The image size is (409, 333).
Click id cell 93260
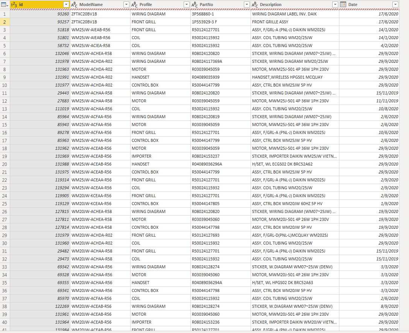40,14
